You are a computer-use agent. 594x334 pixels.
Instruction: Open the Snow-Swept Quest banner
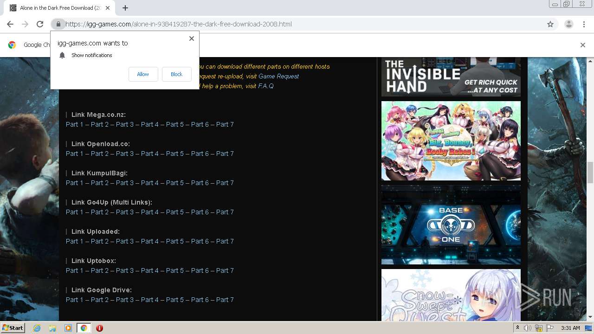click(451, 295)
